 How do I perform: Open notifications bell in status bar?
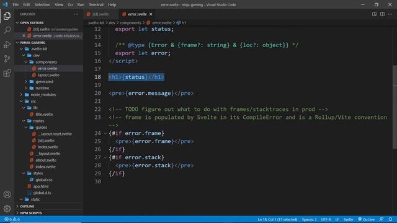click(390, 219)
